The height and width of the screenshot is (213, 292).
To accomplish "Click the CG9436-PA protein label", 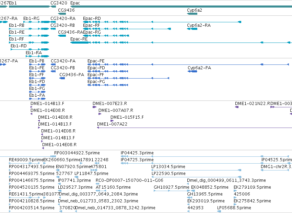I will click(x=72, y=75).
